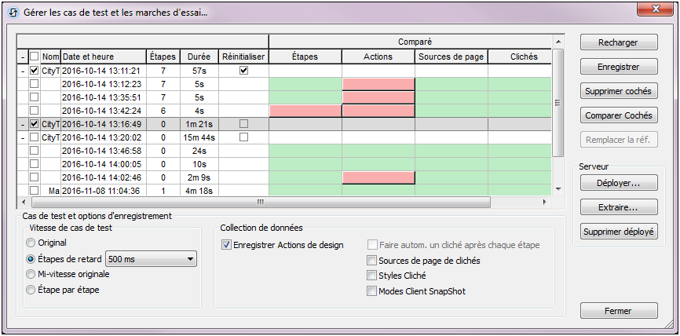Enable Sources de page de clichés
Image resolution: width=680 pixels, height=336 pixels.
click(x=372, y=261)
